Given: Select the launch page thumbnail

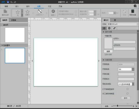Looking at the screenshot, I should pos(15,35).
